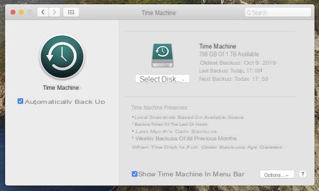Click 'Backup Times Of The Last 24 Hours' line
The image size is (319, 191).
tap(169, 124)
